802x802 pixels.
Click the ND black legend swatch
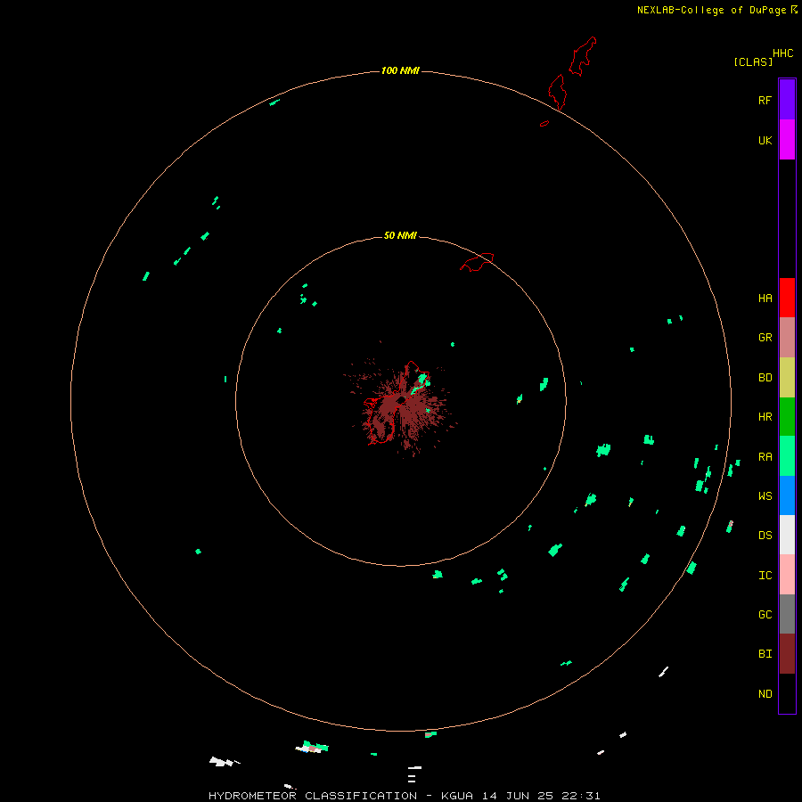[x=787, y=693]
